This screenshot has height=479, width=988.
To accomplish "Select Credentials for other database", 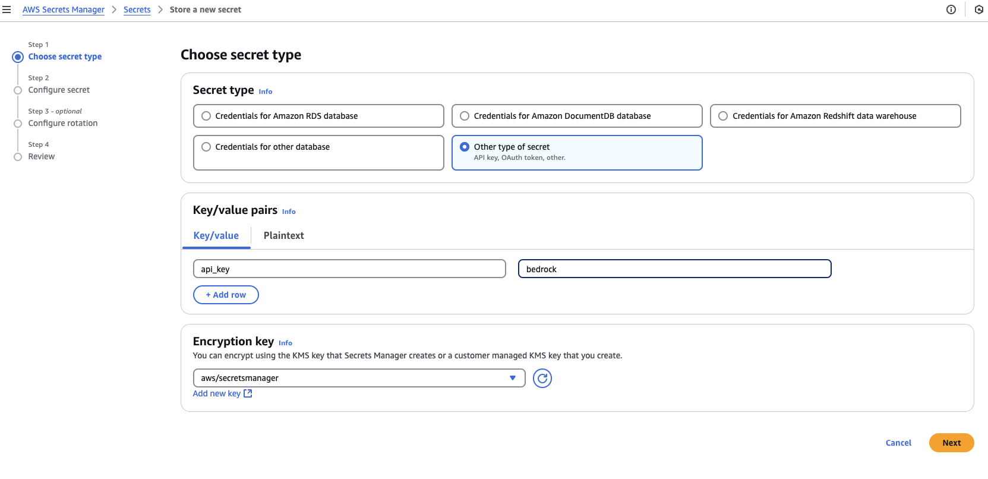I will 318,153.
